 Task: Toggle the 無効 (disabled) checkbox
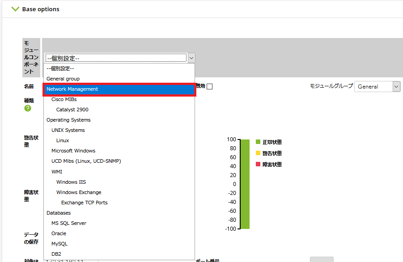pos(210,87)
